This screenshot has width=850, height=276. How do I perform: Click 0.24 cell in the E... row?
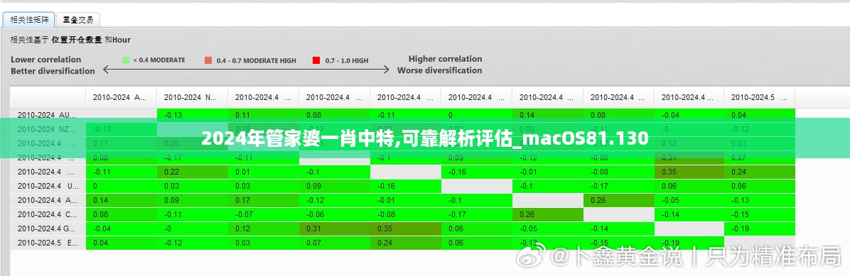(x=406, y=243)
